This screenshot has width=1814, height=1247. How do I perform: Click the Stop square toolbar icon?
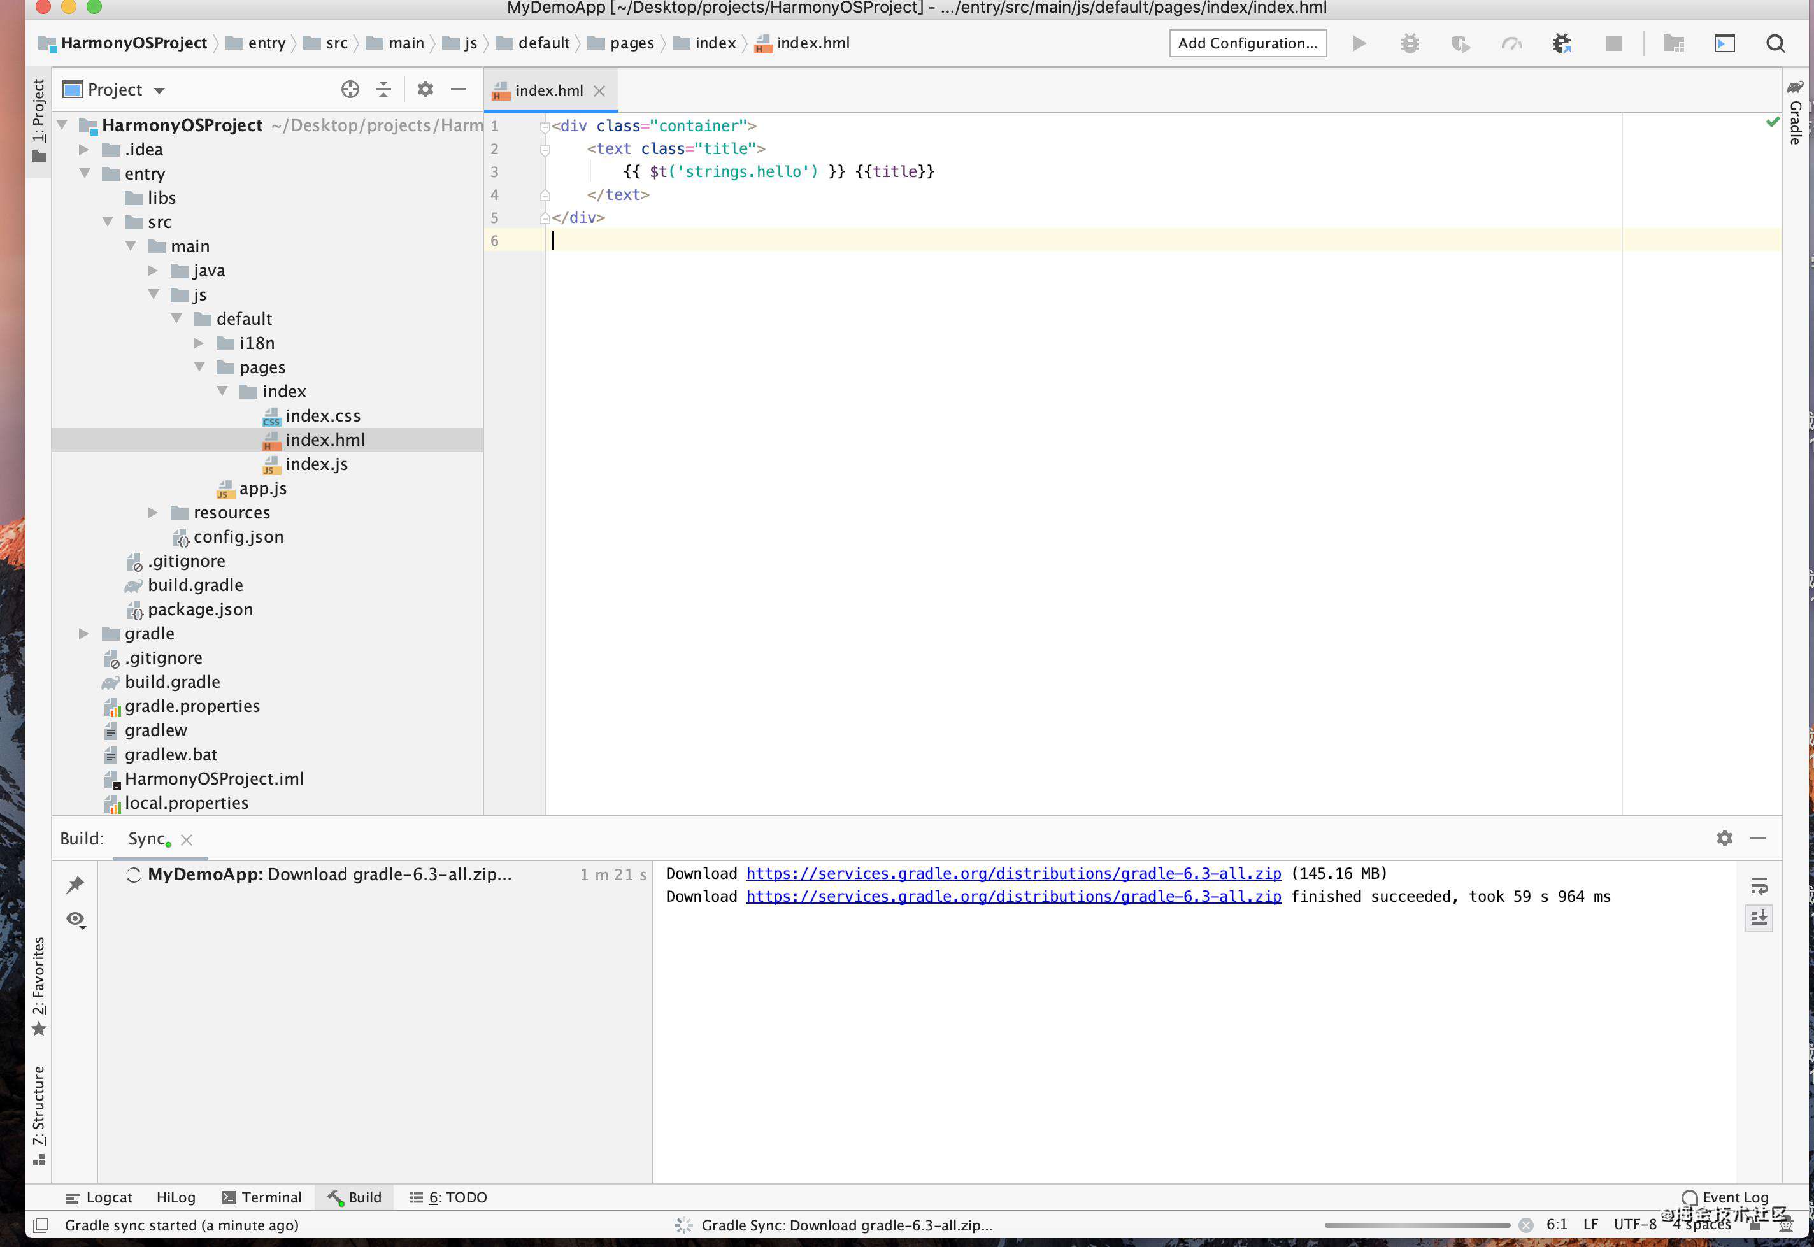(1613, 44)
